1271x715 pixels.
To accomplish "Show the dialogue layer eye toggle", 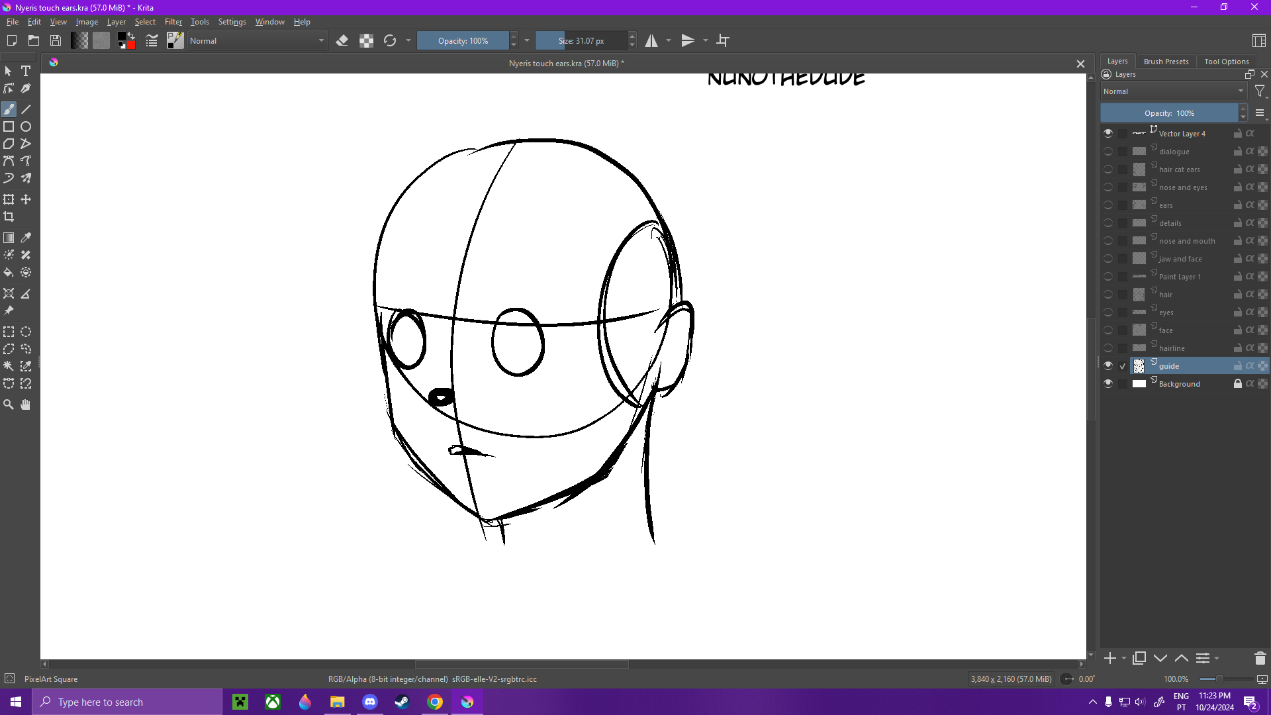I will 1108,152.
